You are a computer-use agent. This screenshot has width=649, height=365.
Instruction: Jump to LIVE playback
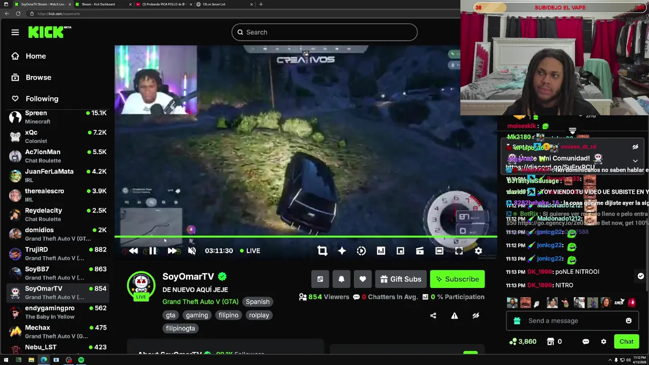[250, 250]
